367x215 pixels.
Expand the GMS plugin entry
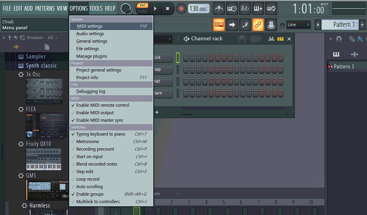point(21,175)
